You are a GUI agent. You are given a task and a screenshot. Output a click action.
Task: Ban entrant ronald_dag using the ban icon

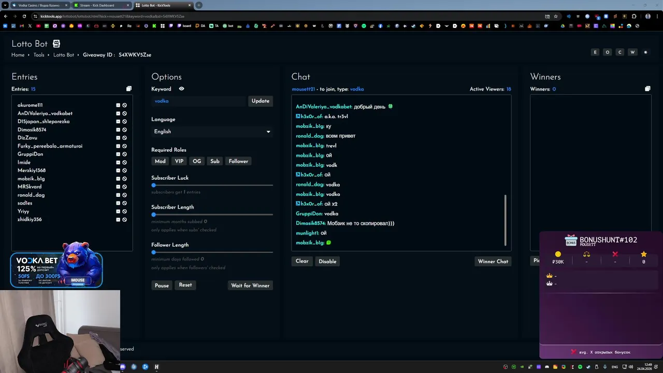[124, 195]
